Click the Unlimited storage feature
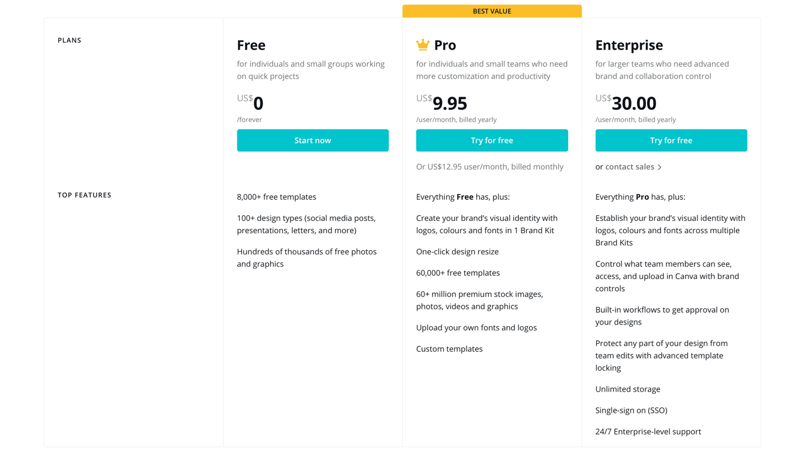This screenshot has width=805, height=463. click(x=627, y=389)
